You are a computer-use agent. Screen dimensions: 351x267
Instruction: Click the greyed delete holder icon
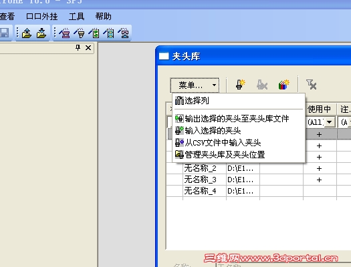pos(261,85)
